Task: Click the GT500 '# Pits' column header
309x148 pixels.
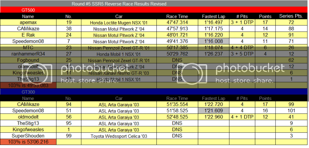Action: (x=242, y=17)
